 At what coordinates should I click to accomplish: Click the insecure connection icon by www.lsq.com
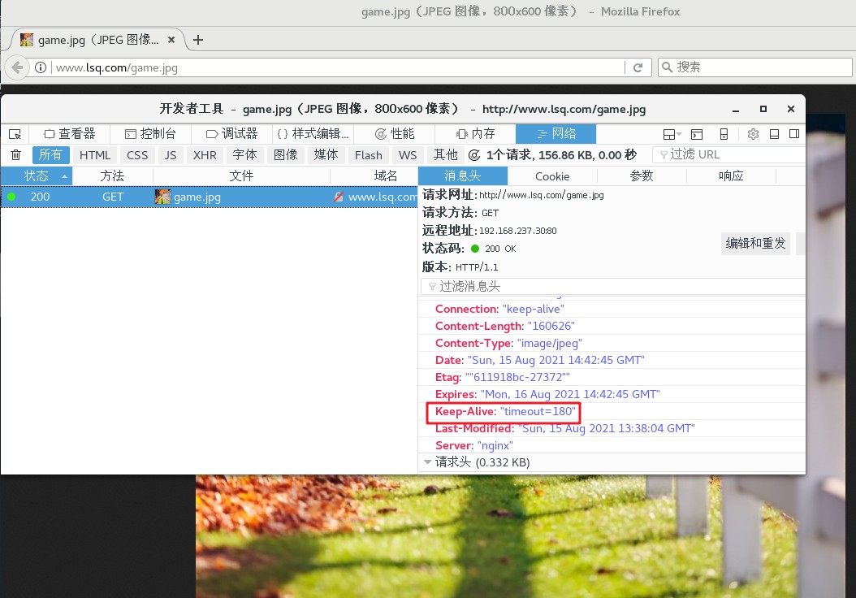pos(339,197)
